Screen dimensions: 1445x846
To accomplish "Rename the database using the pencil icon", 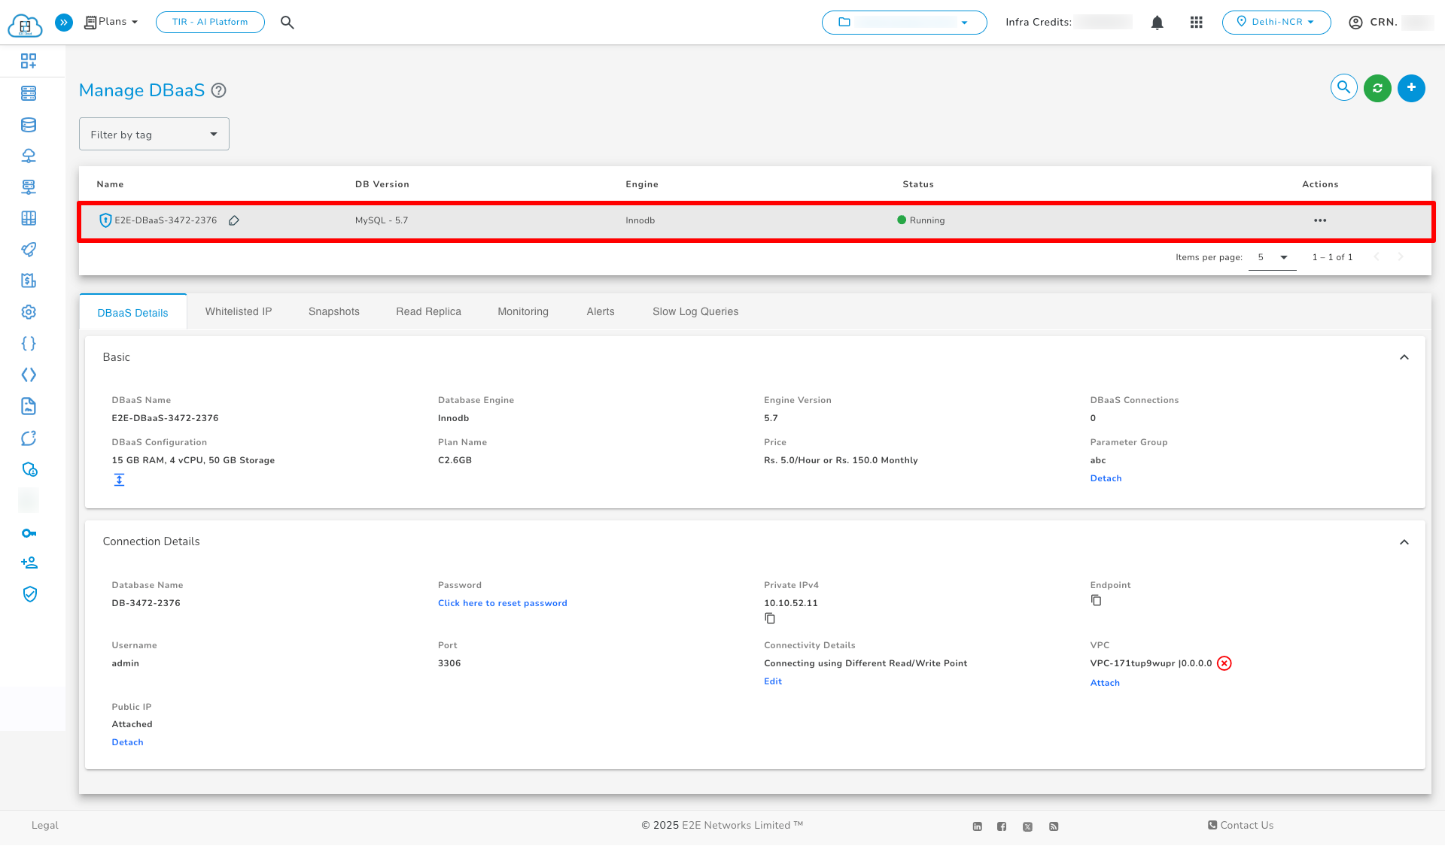I will click(x=233, y=220).
